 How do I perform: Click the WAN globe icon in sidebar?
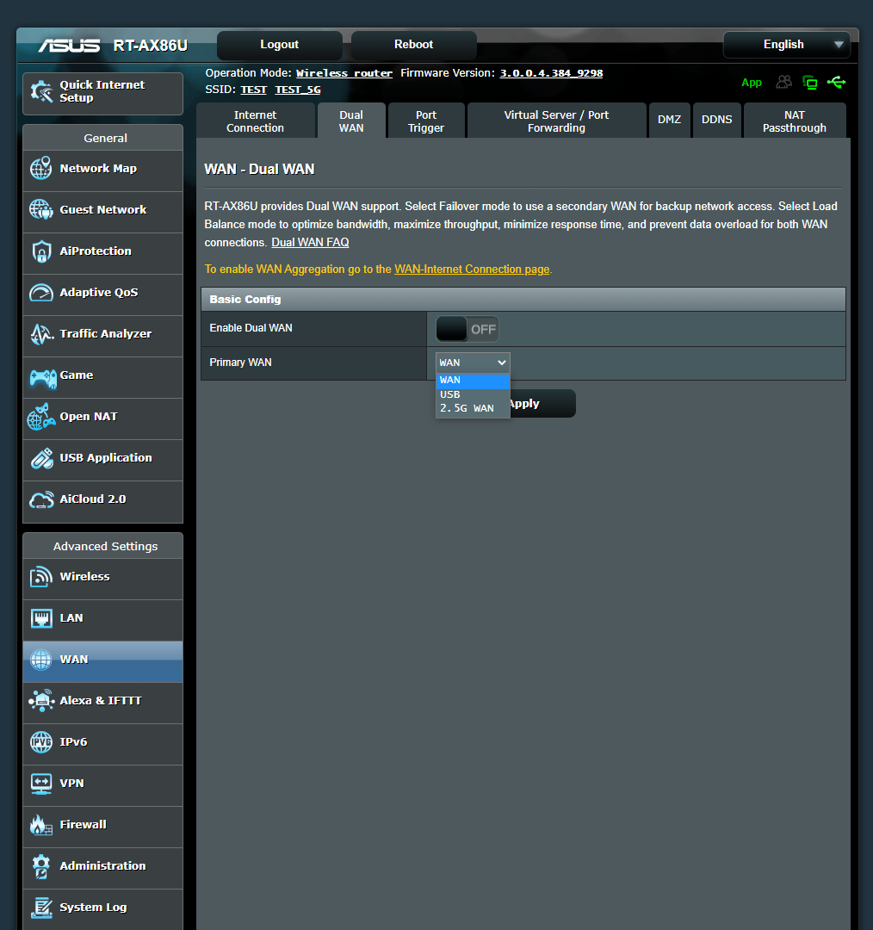[41, 660]
